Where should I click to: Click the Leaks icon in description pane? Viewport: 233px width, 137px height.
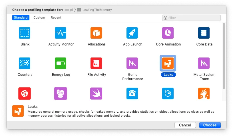[18, 111]
